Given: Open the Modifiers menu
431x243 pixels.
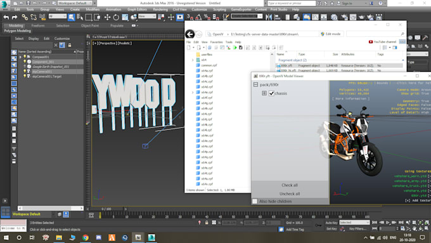Looking at the screenshot, I should 93,10.
